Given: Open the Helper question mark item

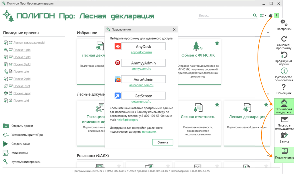Looking at the screenshot, I should pyautogui.click(x=284, y=89).
